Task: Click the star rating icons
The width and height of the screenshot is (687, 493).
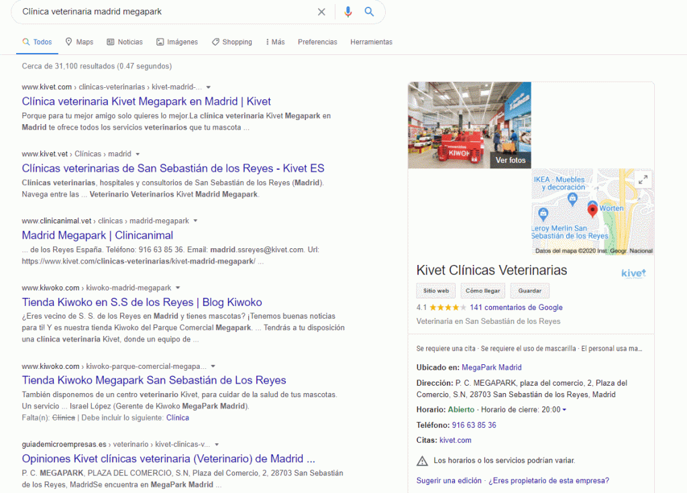Action: (x=447, y=308)
